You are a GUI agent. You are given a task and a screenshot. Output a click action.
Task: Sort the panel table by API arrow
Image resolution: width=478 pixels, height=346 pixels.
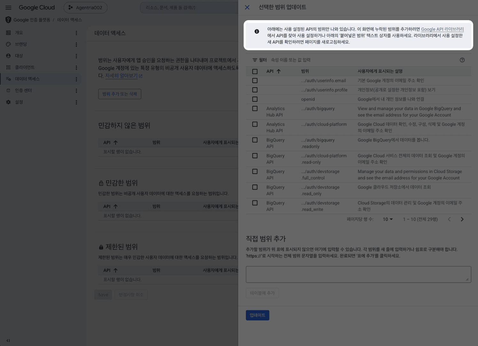[x=278, y=71]
